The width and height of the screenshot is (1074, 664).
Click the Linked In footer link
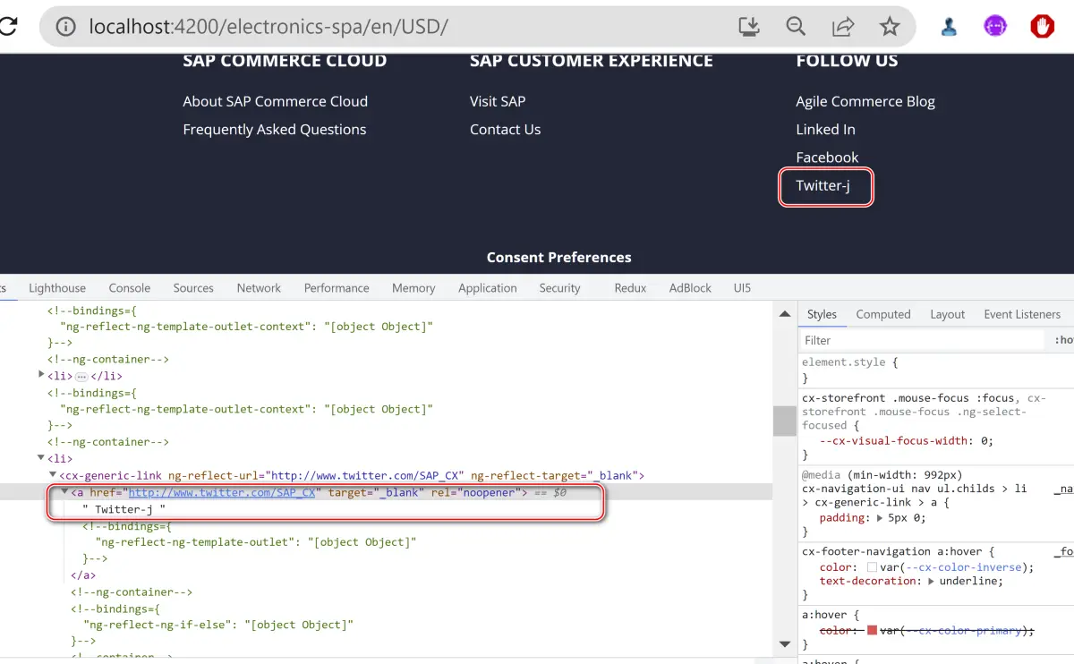click(x=825, y=129)
